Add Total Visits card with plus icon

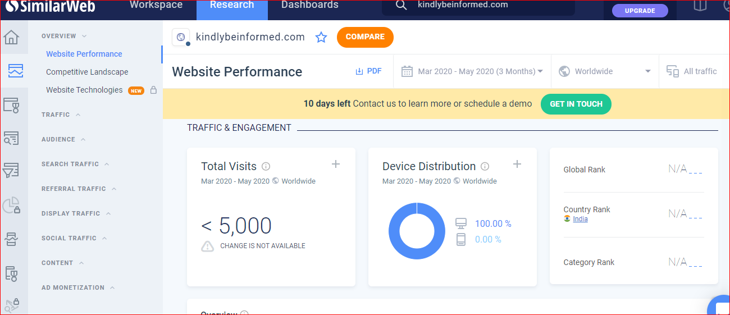(x=336, y=164)
